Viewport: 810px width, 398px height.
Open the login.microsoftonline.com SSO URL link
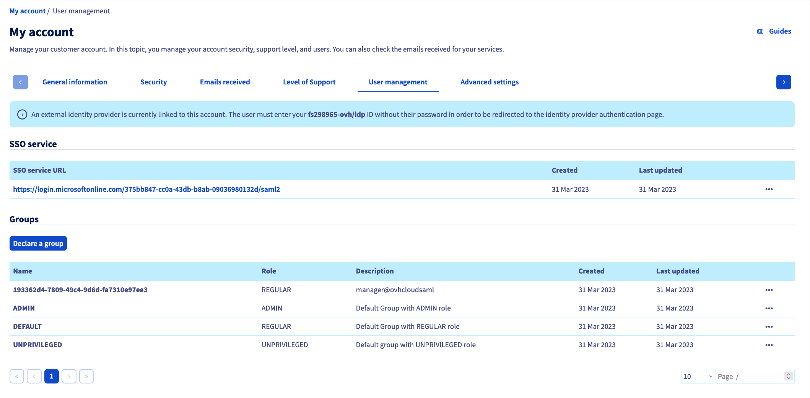coord(146,189)
